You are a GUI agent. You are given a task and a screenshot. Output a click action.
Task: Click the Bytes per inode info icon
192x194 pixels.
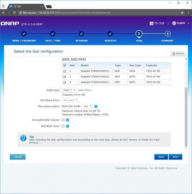pos(96,106)
